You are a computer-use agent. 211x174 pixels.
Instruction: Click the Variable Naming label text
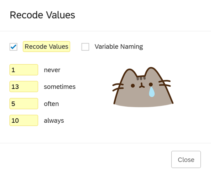(119, 47)
